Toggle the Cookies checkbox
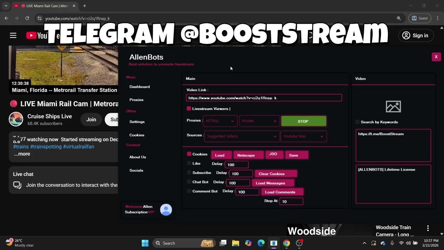This screenshot has width=444, height=250. (x=189, y=154)
